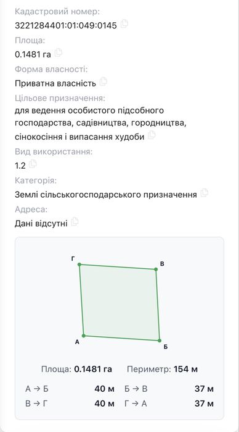Select vertex А on the parcel diagram
The width and height of the screenshot is (239, 432).
[x=84, y=336]
